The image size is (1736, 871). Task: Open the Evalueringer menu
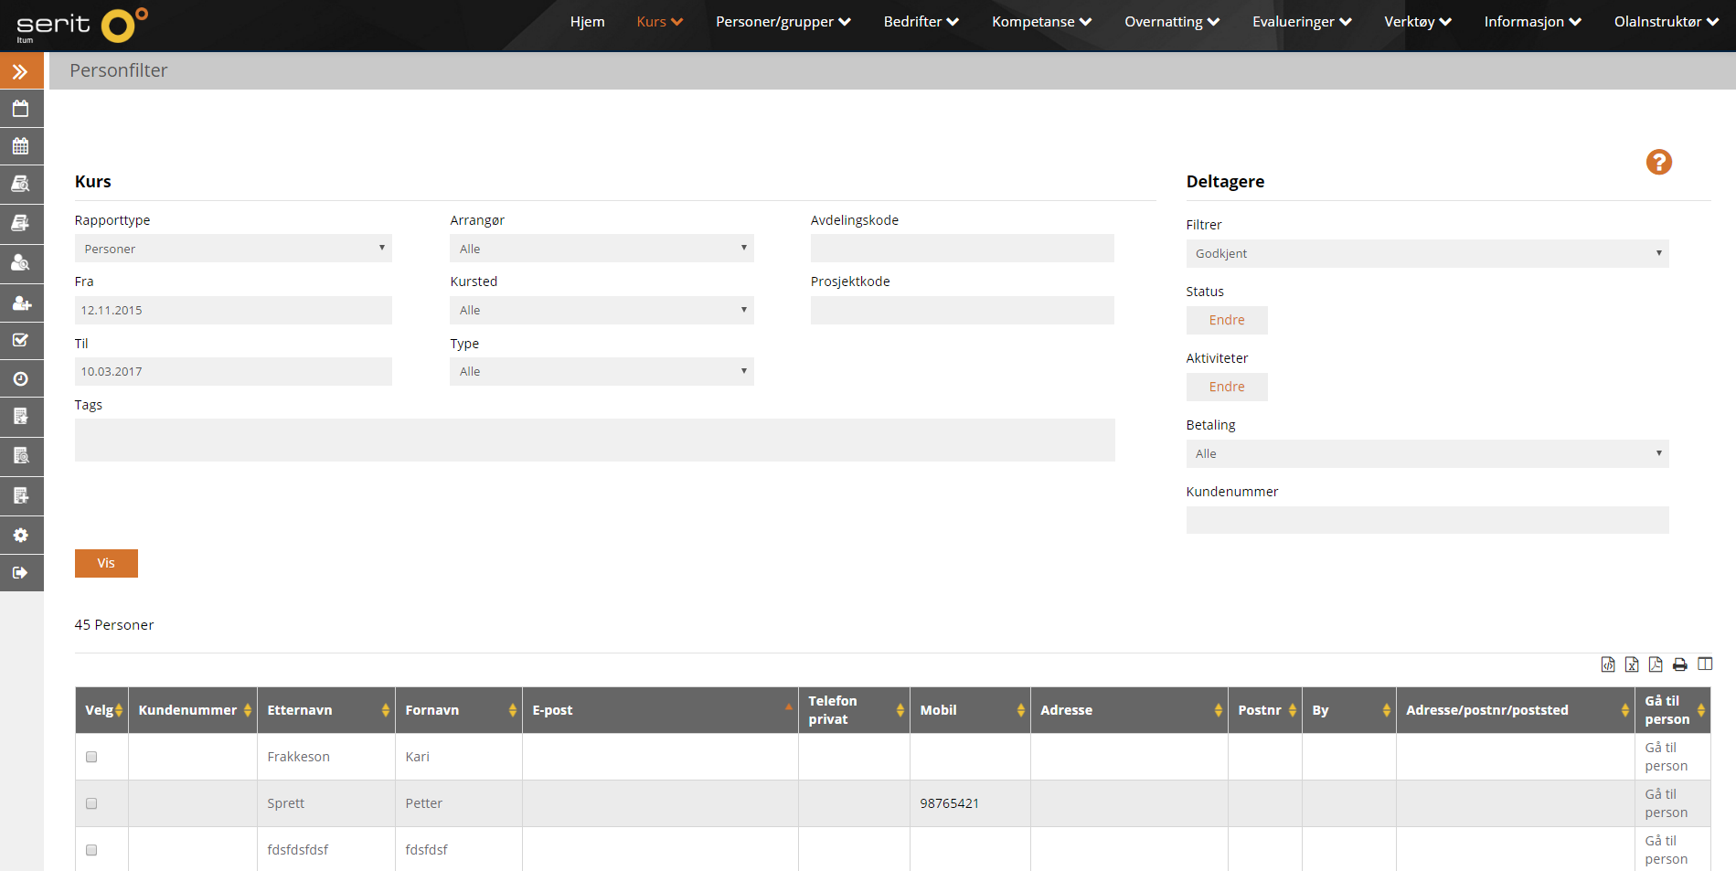click(x=1302, y=22)
